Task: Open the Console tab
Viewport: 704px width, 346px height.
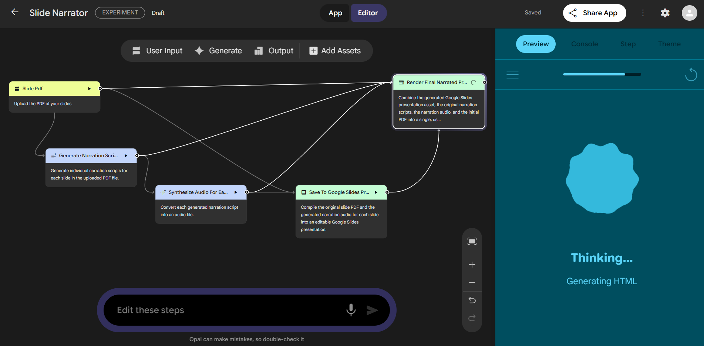Action: tap(584, 44)
